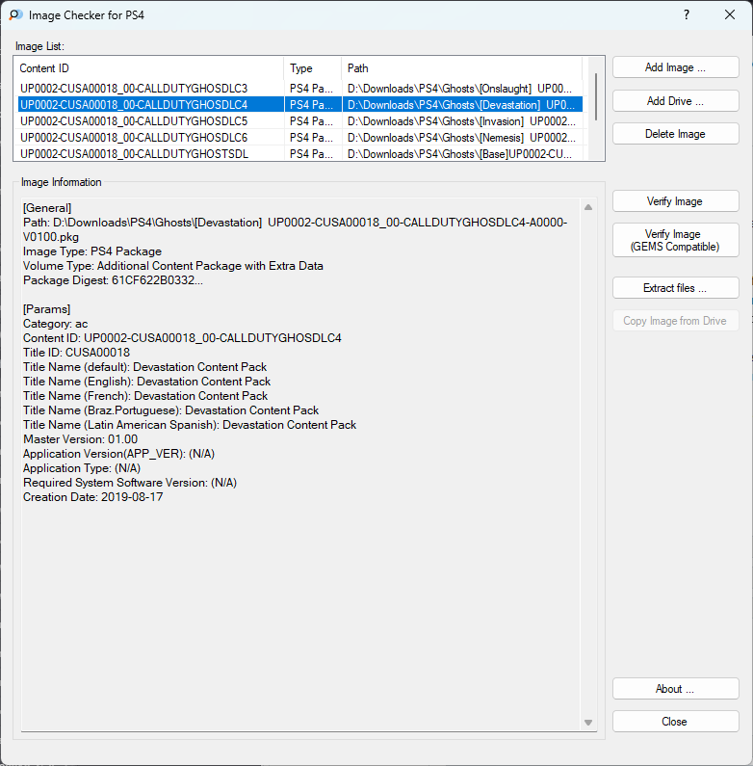
Task: Click the [Params] section heading
Action: pyautogui.click(x=46, y=309)
